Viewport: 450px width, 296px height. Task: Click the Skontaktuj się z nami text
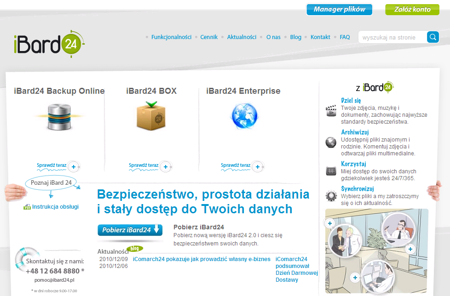click(55, 261)
